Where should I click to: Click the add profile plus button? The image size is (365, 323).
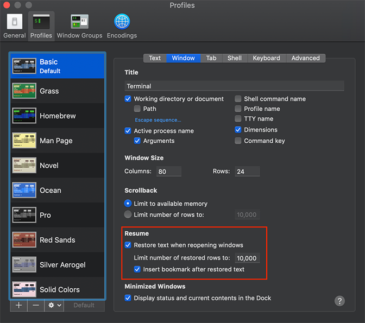(x=18, y=305)
